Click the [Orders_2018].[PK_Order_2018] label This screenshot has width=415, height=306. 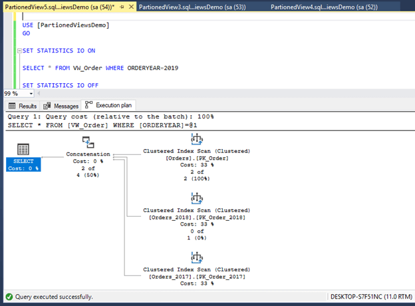coord(197,218)
